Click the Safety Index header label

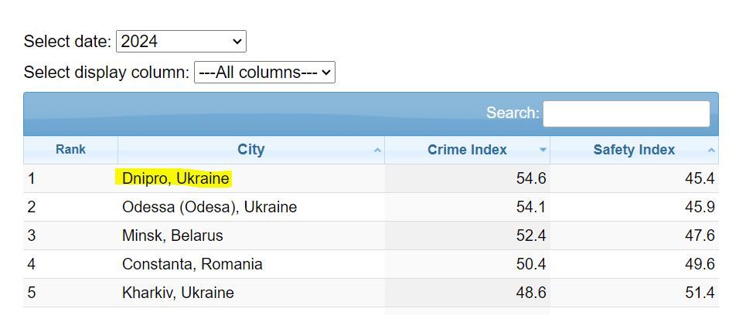coord(634,150)
